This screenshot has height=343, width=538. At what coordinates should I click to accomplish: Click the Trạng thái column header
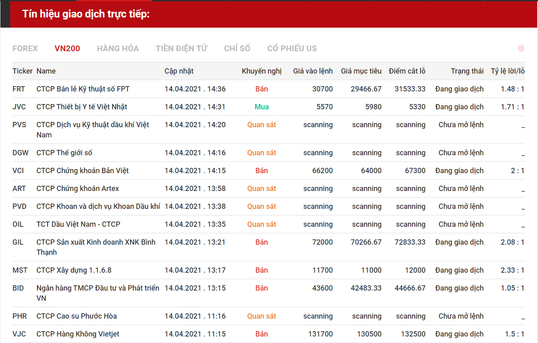[x=467, y=71]
